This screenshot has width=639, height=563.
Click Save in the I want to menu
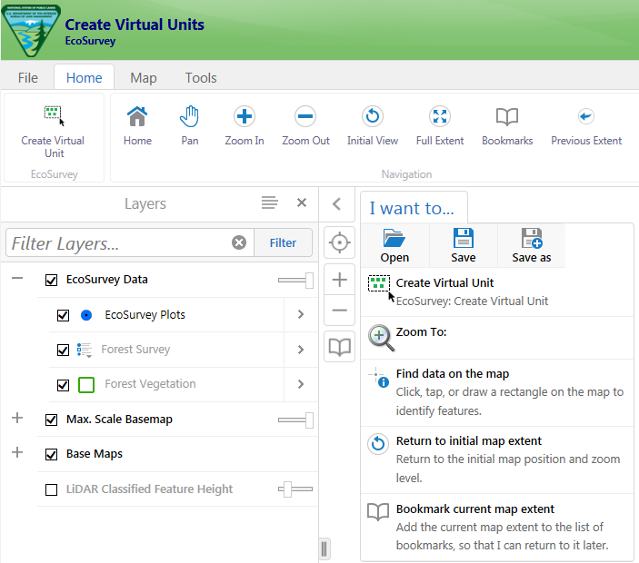464,245
